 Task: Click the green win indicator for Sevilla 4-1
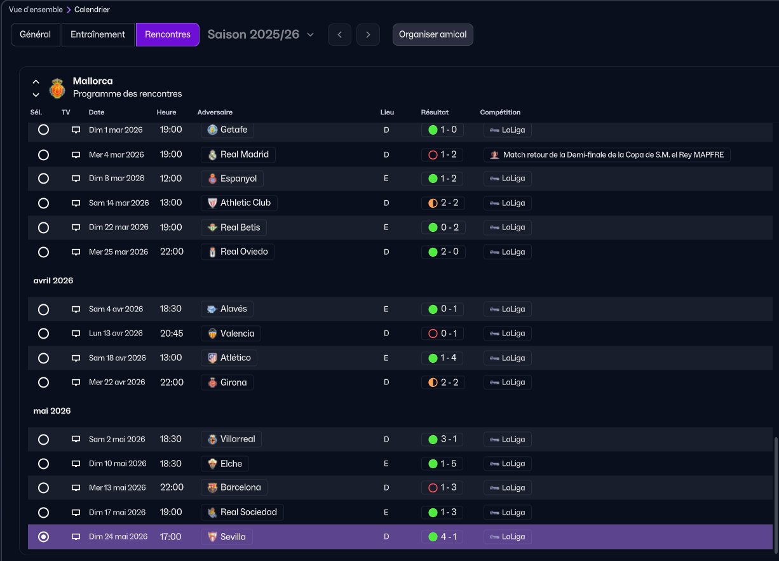[x=433, y=537]
